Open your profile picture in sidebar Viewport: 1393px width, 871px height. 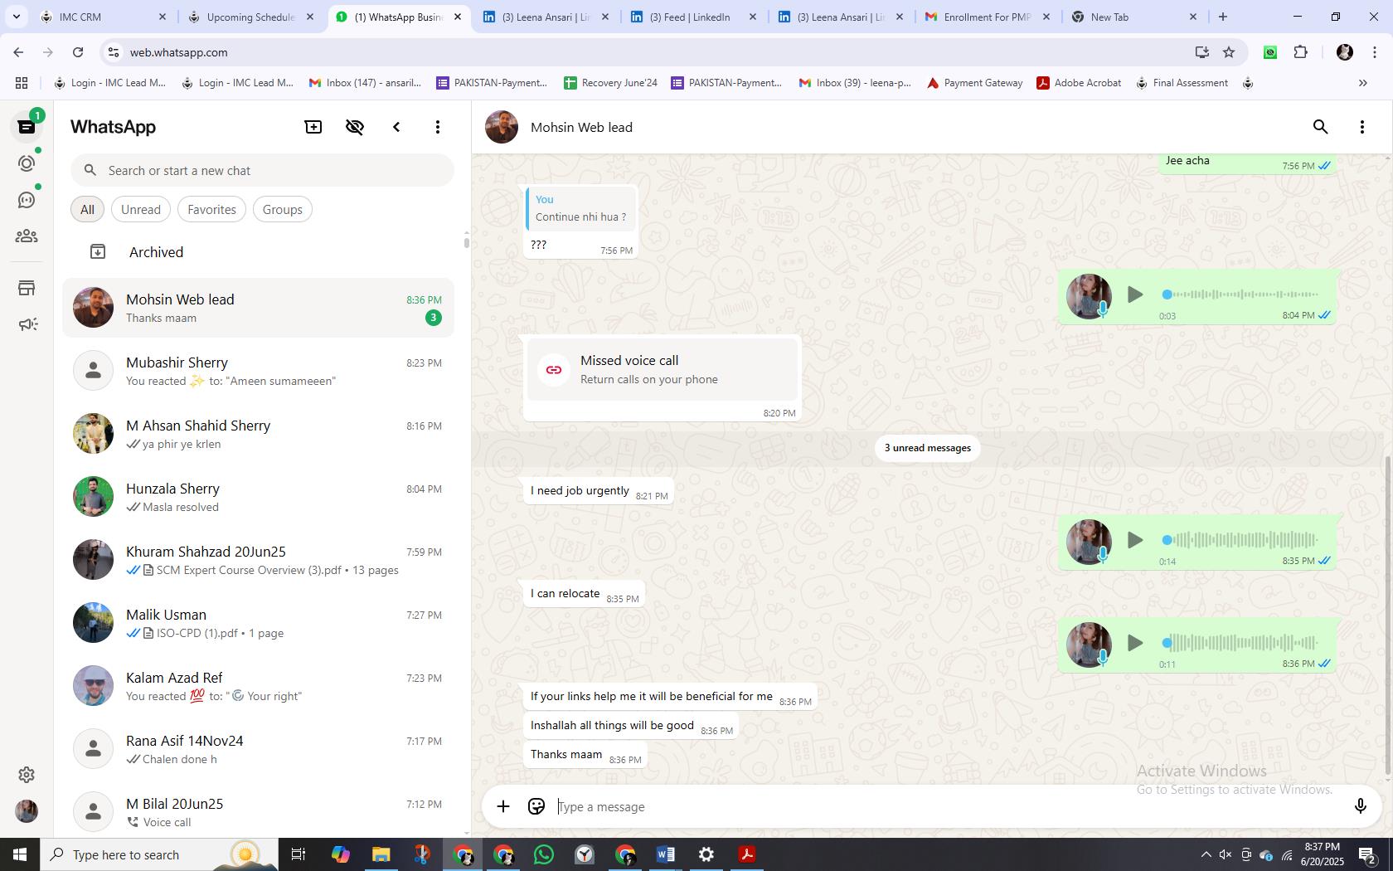click(x=27, y=811)
